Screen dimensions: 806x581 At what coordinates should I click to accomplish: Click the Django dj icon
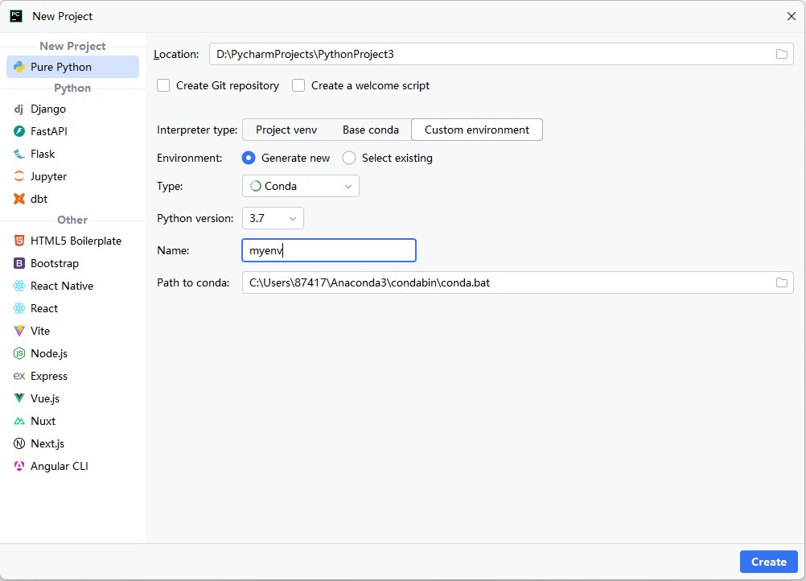click(x=19, y=109)
